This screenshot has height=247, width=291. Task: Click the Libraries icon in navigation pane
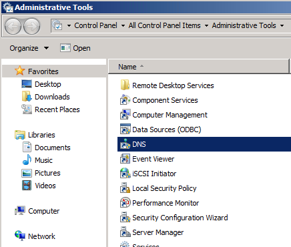point(20,135)
